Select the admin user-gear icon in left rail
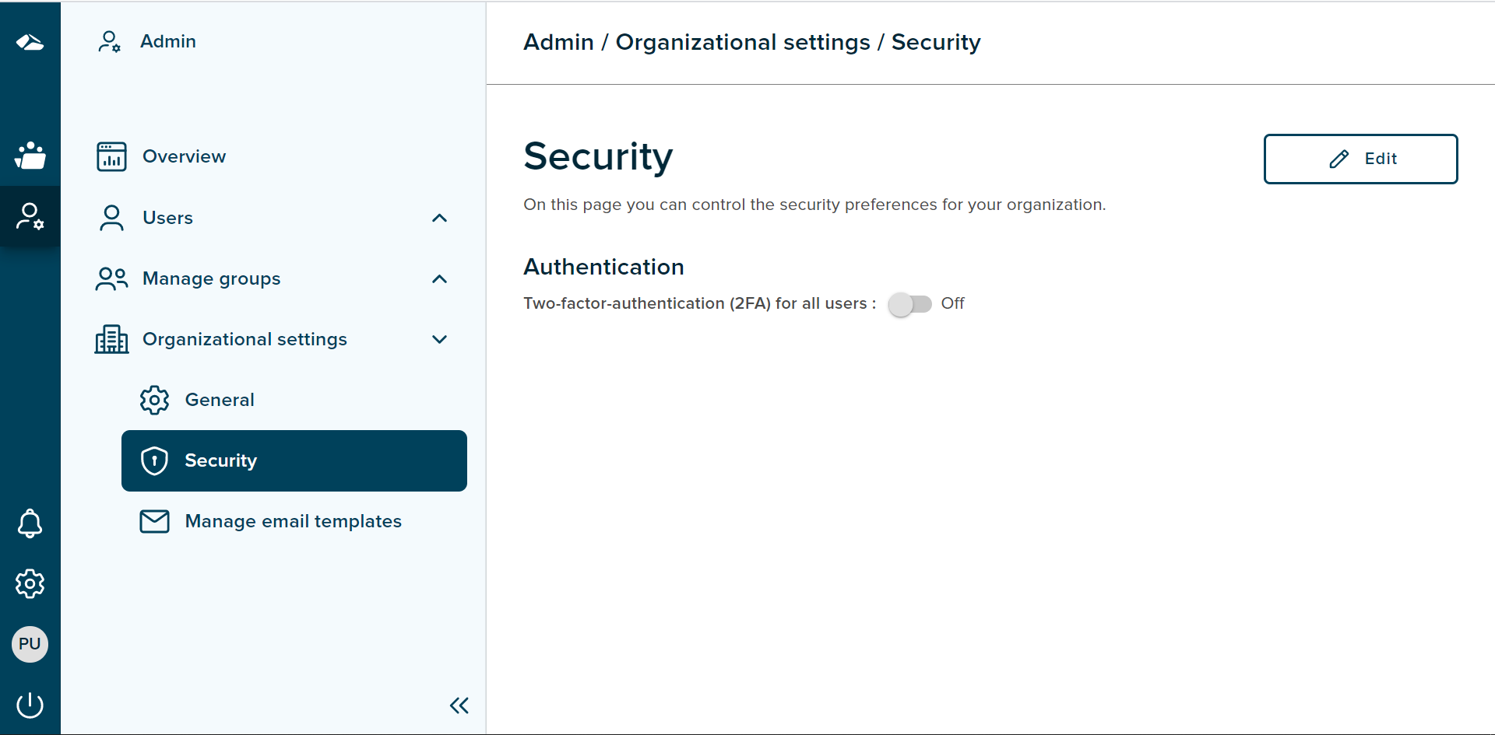 30,216
